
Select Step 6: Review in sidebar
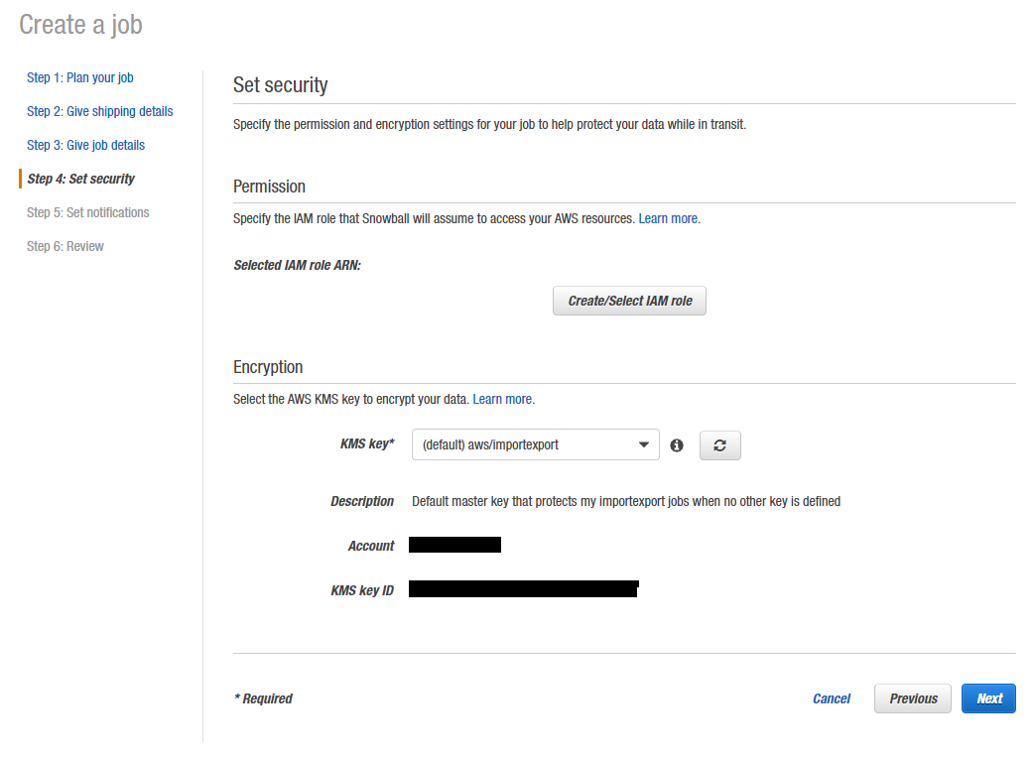pos(65,246)
